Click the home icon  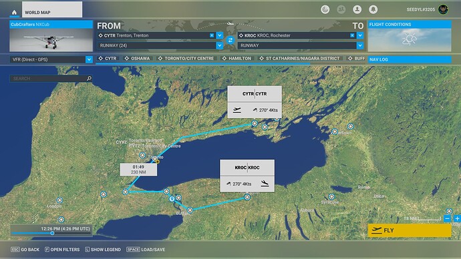[14, 12]
